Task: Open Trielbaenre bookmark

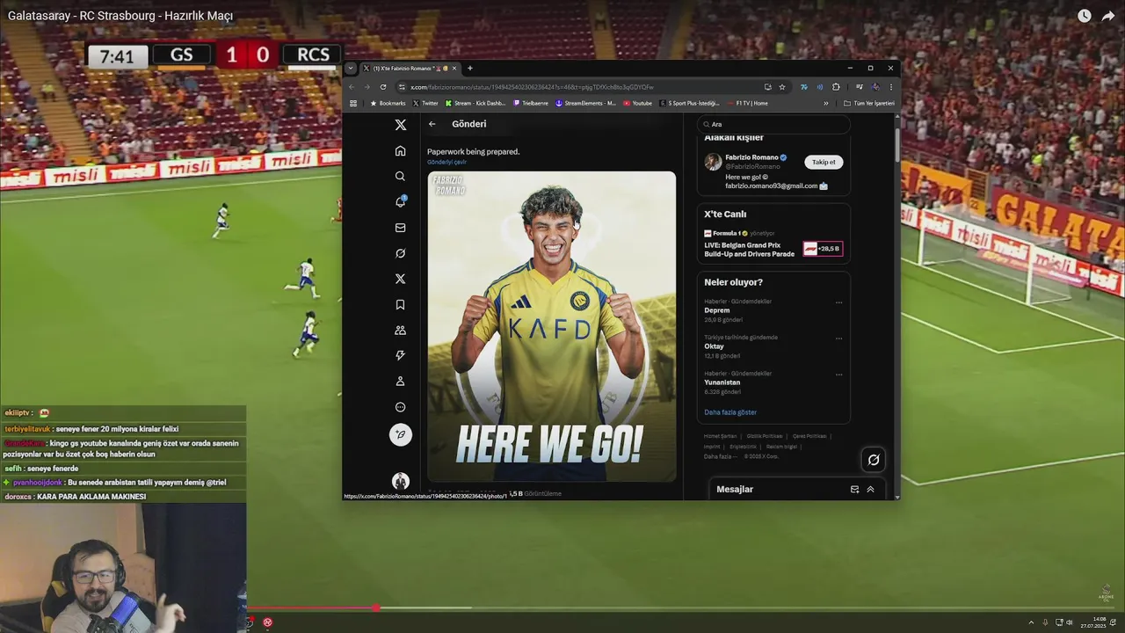Action: [531, 103]
